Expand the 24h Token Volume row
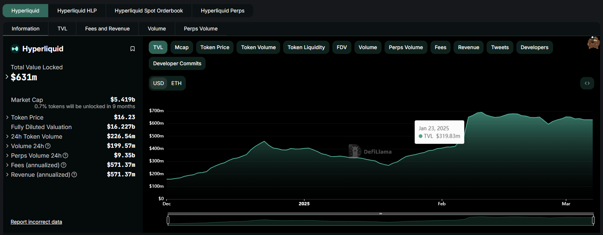 (x=7, y=136)
